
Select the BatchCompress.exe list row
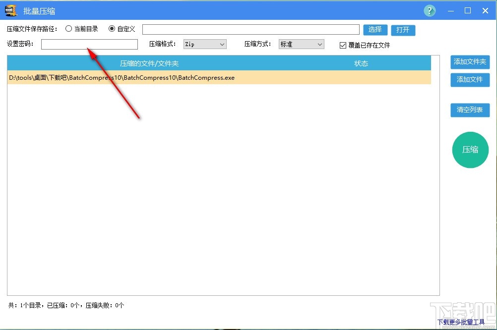click(x=219, y=78)
